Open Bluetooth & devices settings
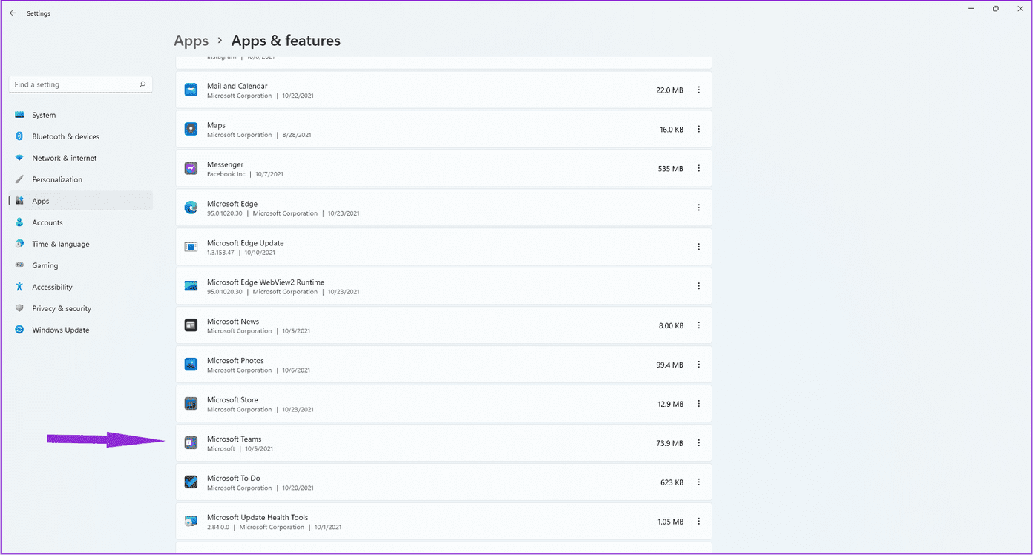This screenshot has height=555, width=1033. 80,136
